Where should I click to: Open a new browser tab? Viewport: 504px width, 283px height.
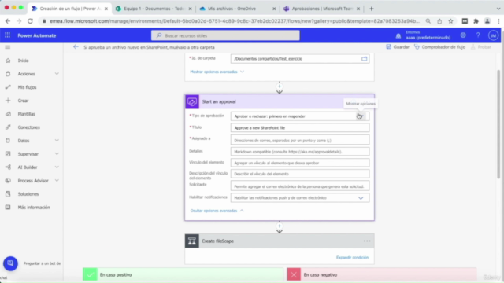[x=372, y=9]
